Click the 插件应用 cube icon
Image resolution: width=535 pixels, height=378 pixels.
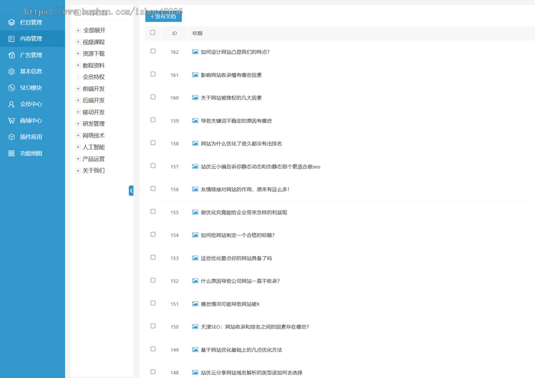point(12,137)
